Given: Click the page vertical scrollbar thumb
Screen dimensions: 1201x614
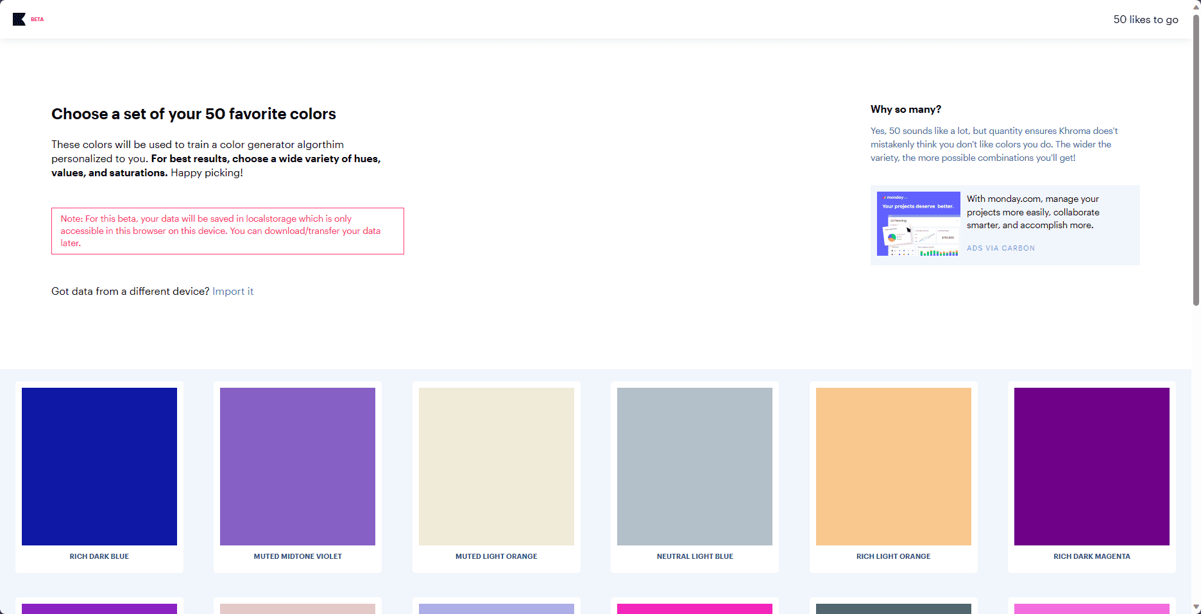Looking at the screenshot, I should (1196, 160).
